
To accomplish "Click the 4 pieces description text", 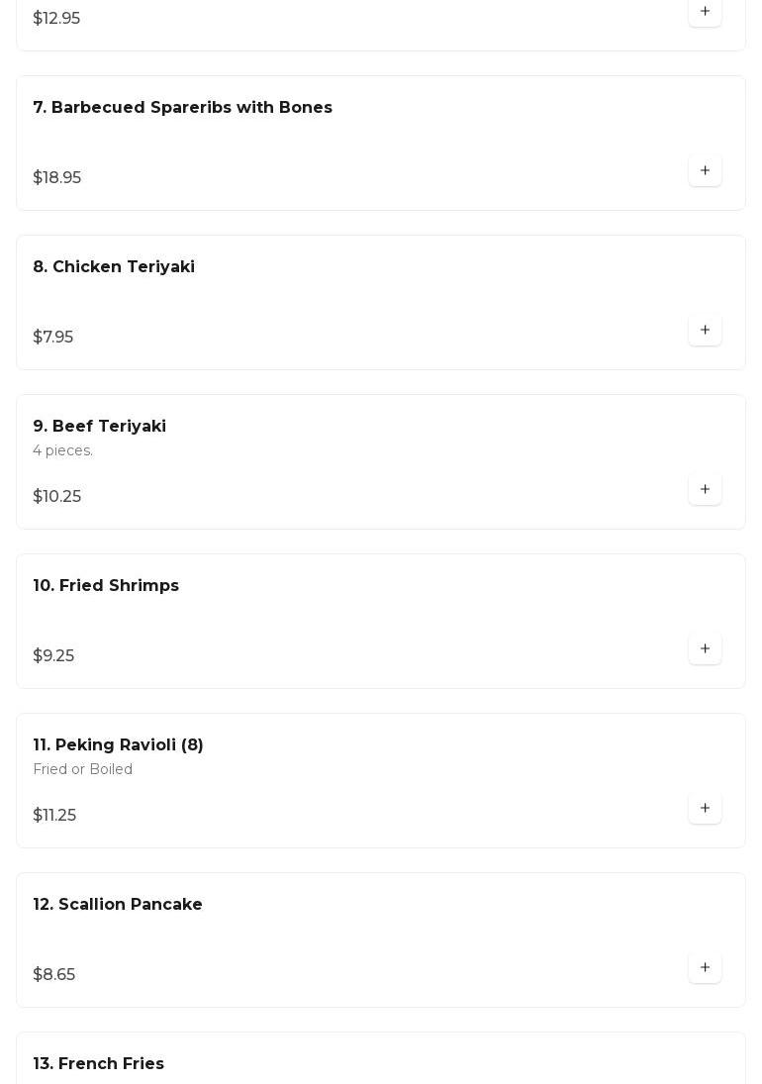I will click(x=63, y=450).
